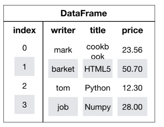Click the barket writer cell
The width and height of the screenshot is (164, 127).
[x=63, y=68]
